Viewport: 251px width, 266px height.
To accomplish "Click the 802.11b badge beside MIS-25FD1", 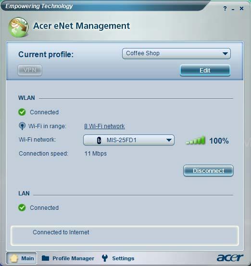I will tap(99, 140).
